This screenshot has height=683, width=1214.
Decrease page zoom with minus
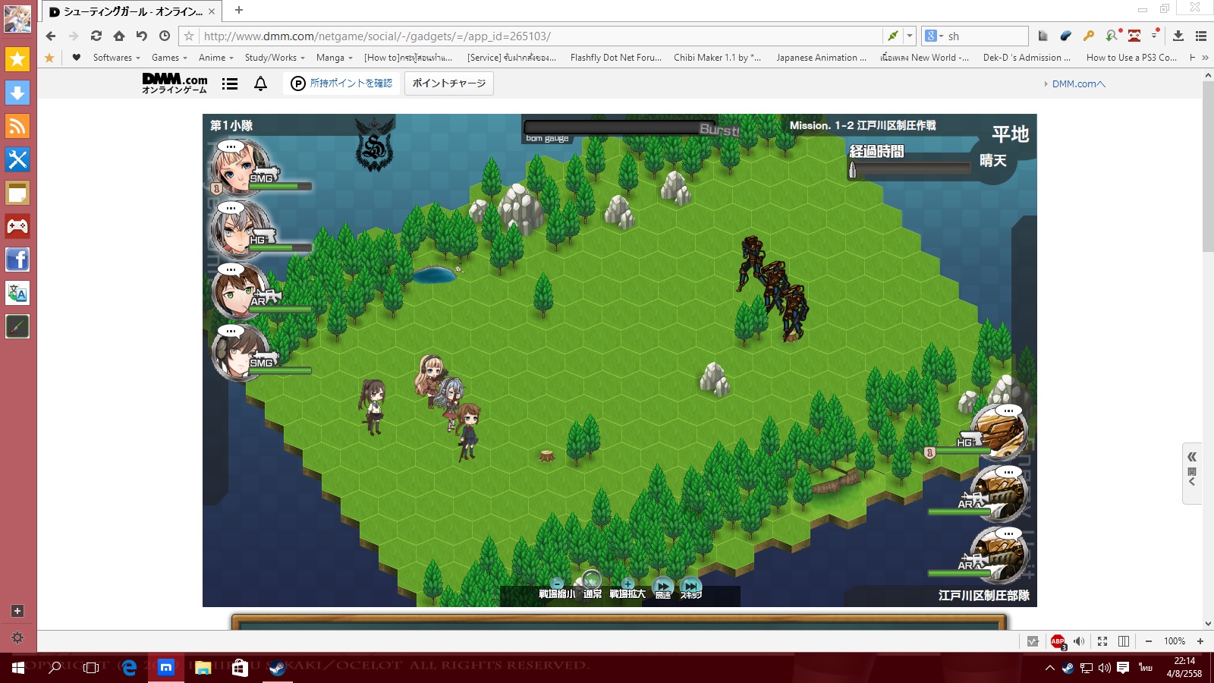[x=1149, y=641]
